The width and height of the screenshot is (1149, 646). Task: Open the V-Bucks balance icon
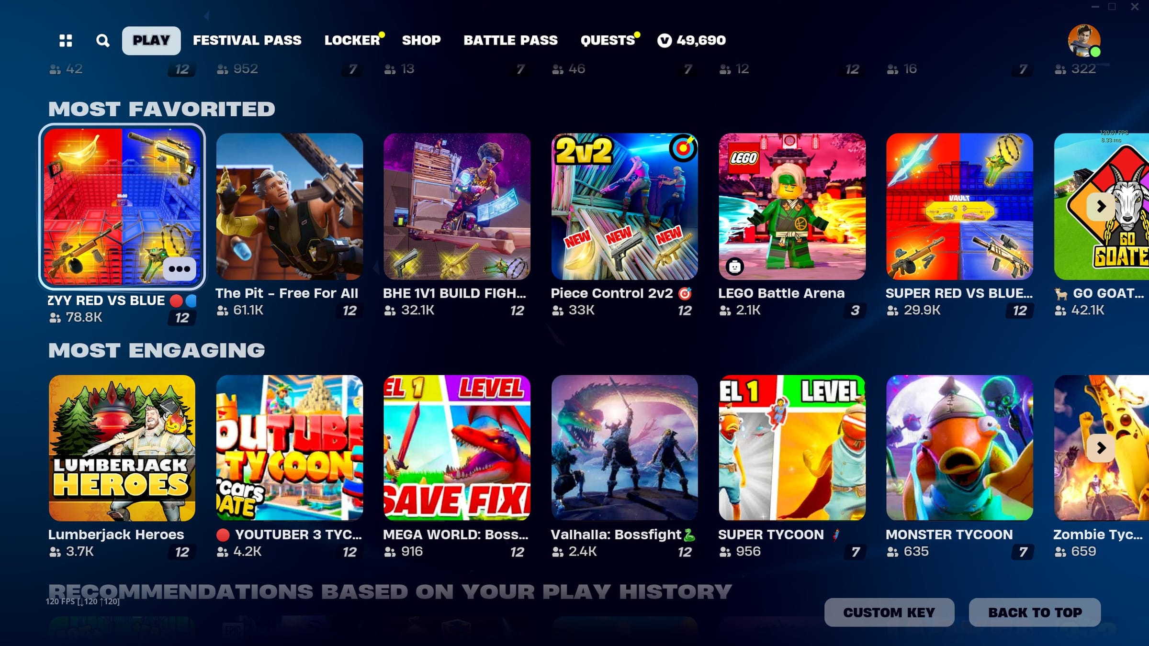(664, 41)
